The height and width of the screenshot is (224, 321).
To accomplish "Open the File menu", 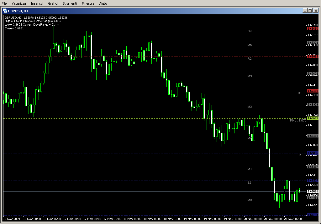I will pyautogui.click(x=4, y=3).
